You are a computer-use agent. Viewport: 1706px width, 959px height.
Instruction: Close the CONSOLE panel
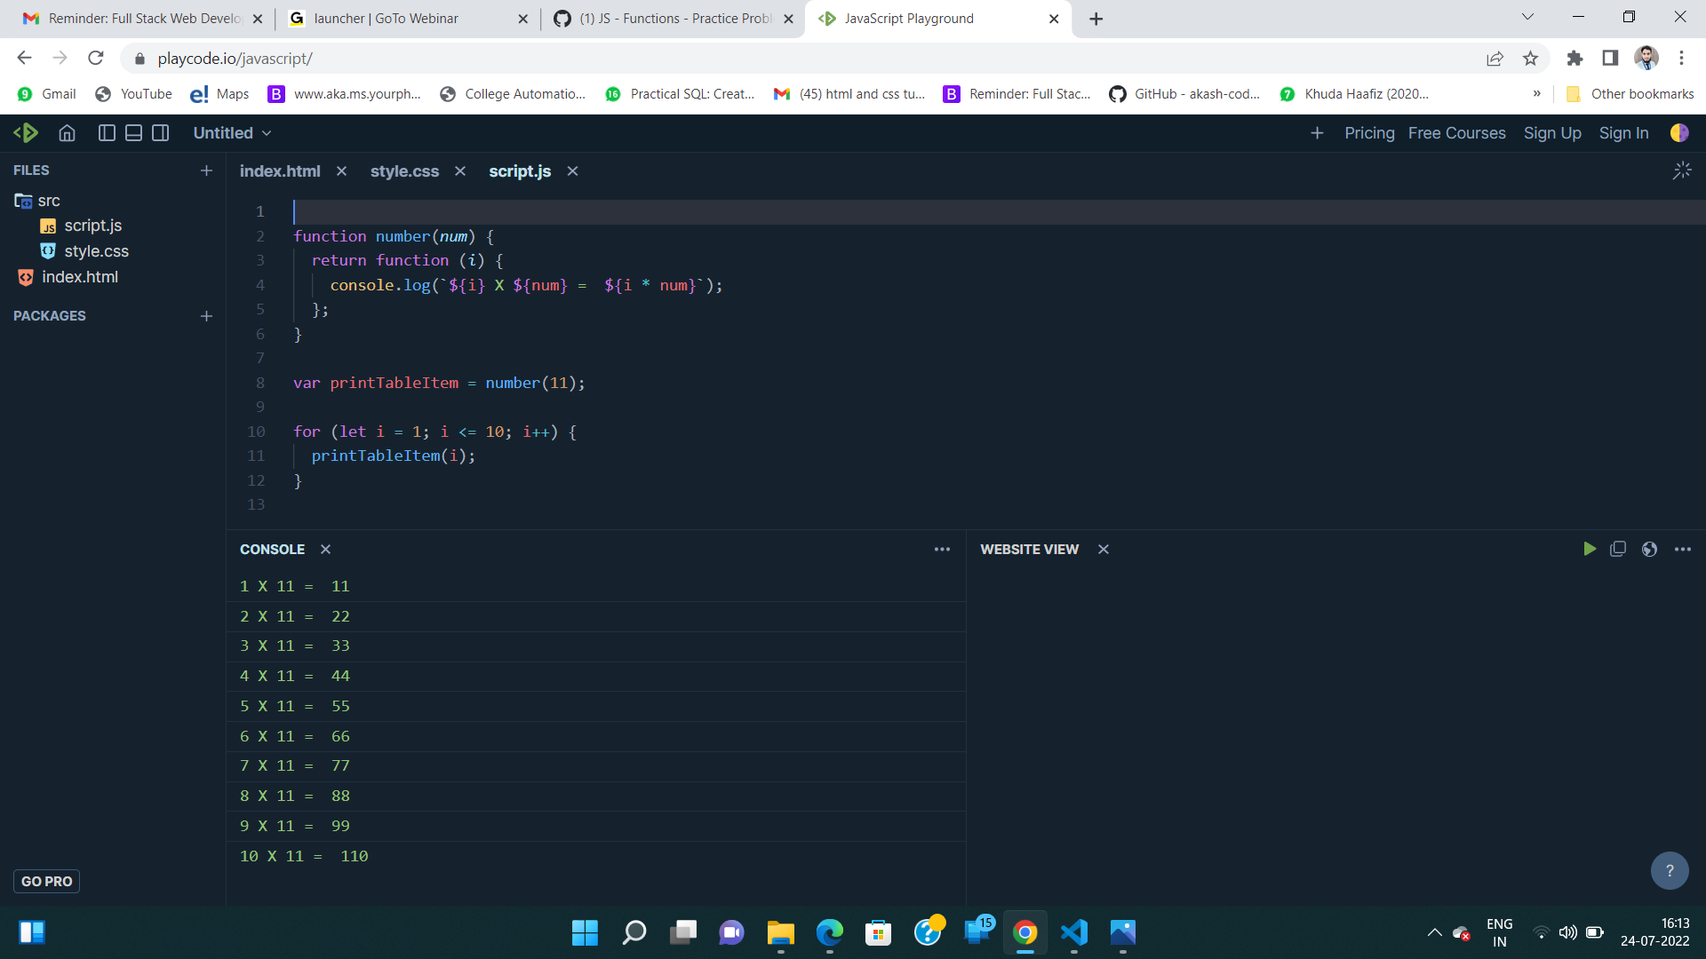pos(324,549)
